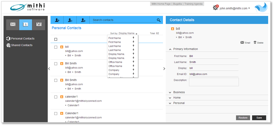Click the Description text box
This screenshot has width=274, height=126.
point(214,82)
